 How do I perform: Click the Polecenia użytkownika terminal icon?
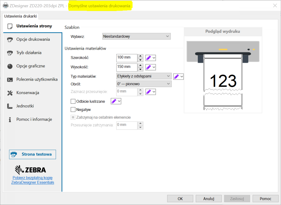click(x=10, y=79)
